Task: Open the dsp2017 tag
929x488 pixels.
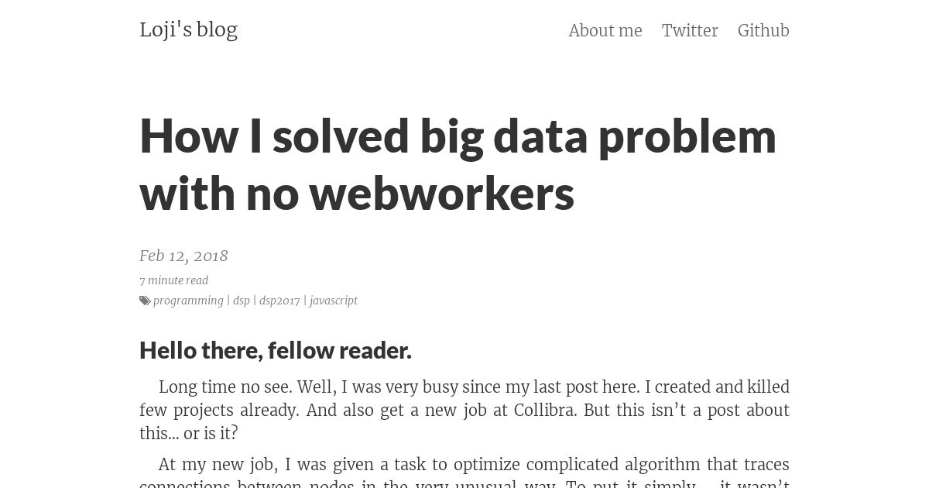Action: (x=279, y=301)
